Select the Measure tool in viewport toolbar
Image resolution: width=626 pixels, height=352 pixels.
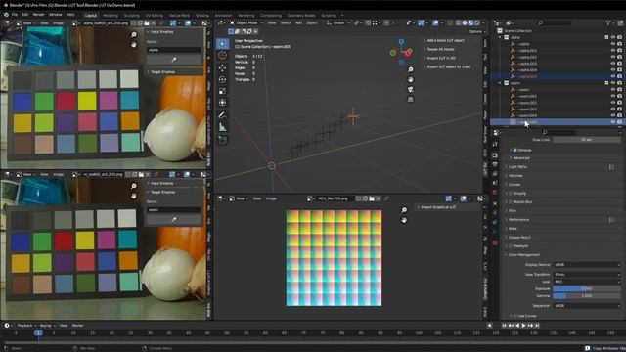(x=222, y=128)
